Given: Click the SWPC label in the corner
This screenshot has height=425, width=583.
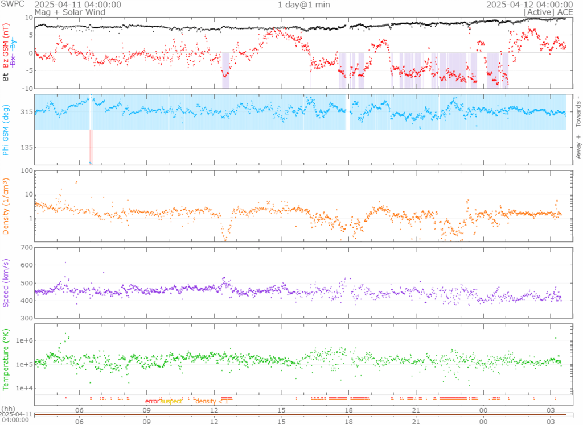Looking at the screenshot, I should (11, 5).
